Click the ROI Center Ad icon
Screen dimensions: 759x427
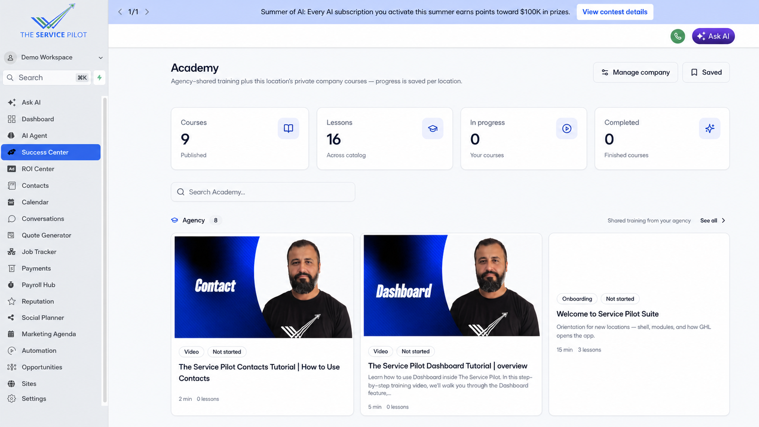coord(12,169)
